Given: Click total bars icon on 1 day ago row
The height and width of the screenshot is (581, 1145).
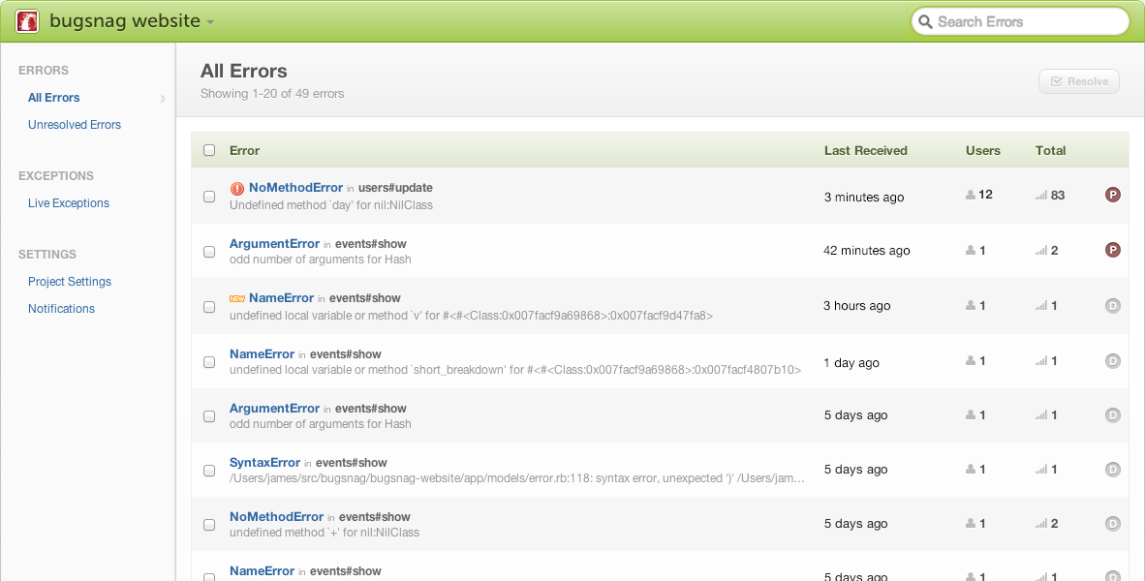Looking at the screenshot, I should (x=1041, y=360).
